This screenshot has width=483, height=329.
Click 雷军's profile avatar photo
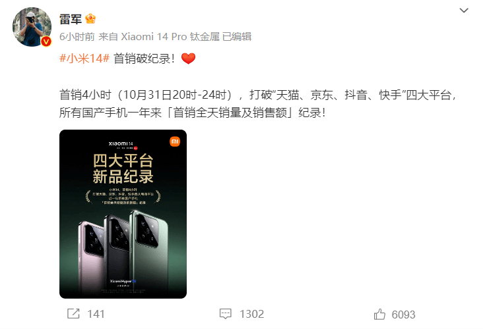coord(32,27)
